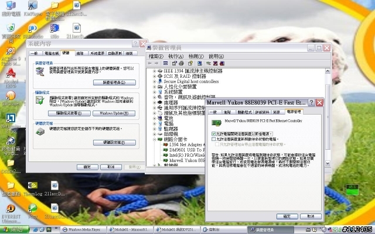Open 資源回收筒 recycle bin icon

pos(11,32)
